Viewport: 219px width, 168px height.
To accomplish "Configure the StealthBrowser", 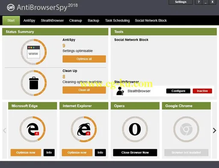I will 178,91.
